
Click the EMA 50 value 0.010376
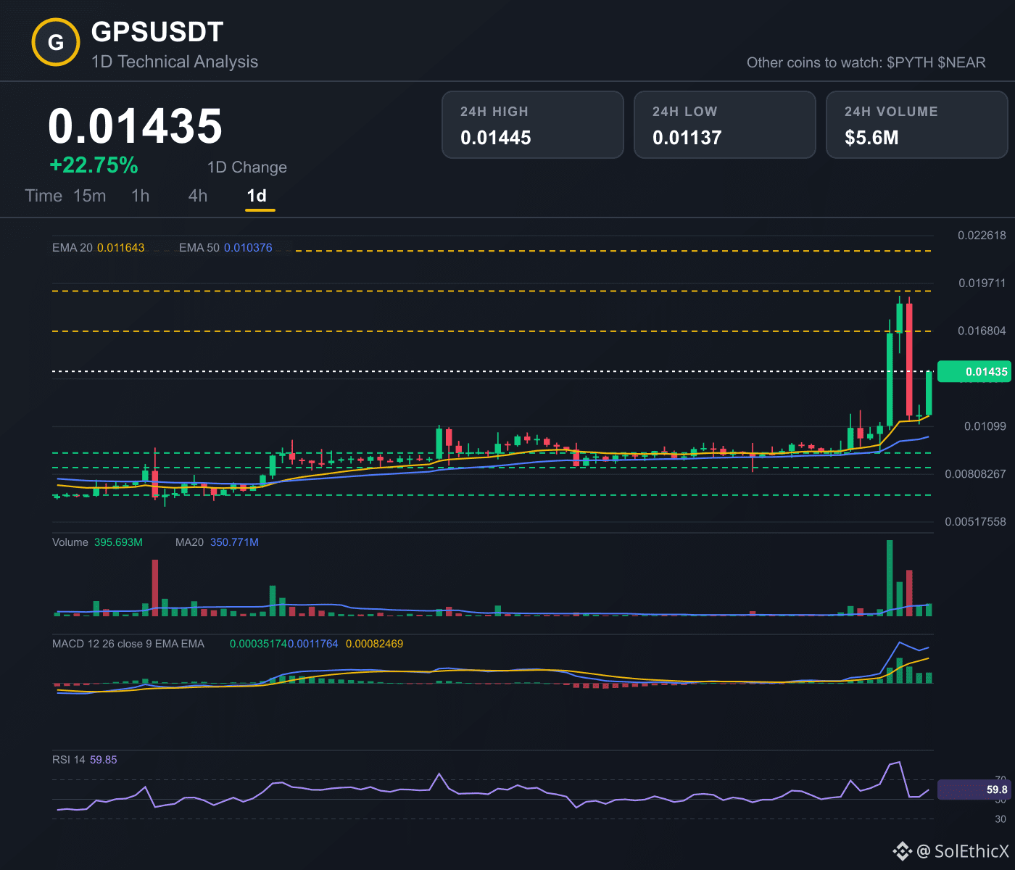(248, 247)
